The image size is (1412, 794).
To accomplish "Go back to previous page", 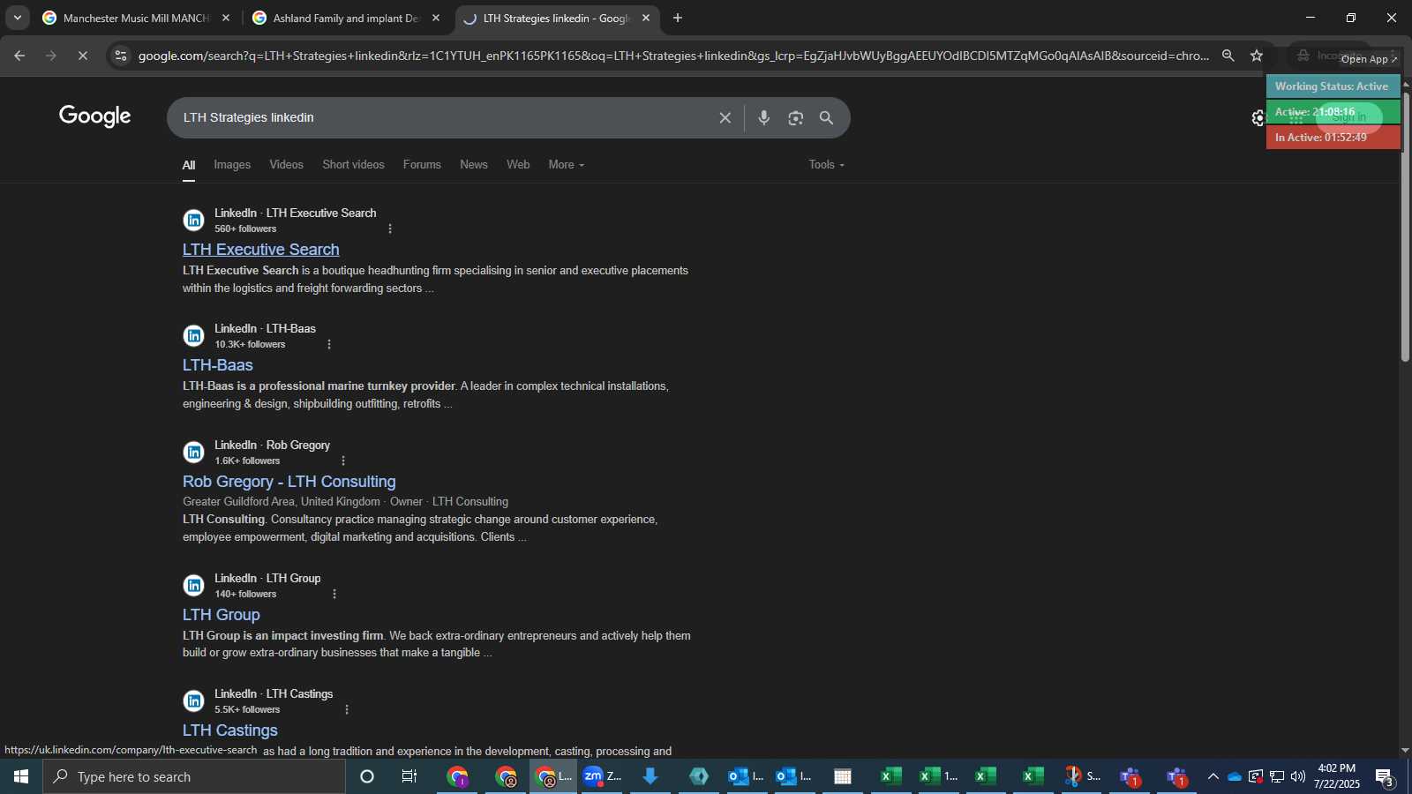I will click(x=19, y=56).
